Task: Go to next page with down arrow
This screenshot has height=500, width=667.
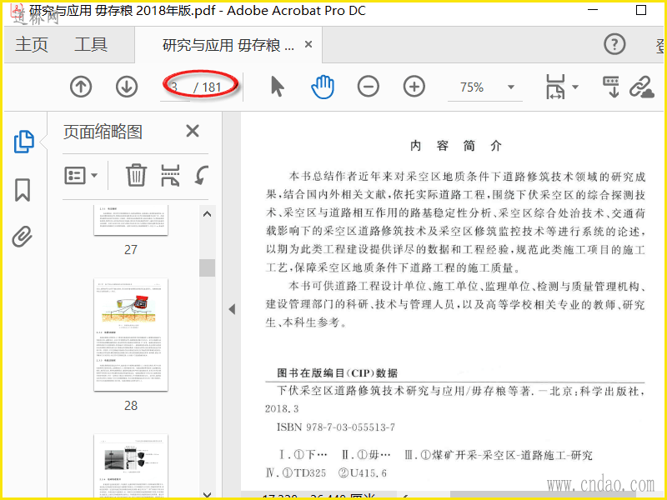Action: tap(127, 87)
